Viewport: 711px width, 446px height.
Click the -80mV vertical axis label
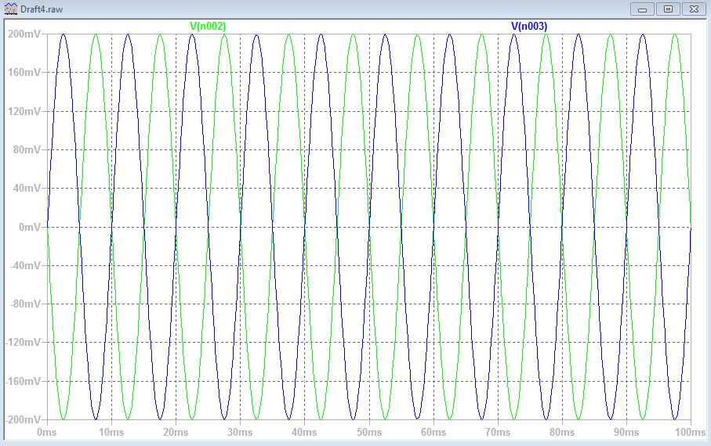tap(26, 304)
